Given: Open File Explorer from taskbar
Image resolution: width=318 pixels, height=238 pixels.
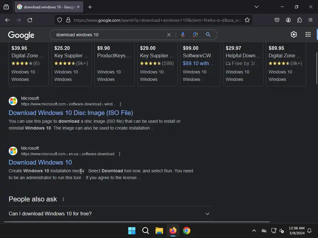Looking at the screenshot, I should (159, 231).
